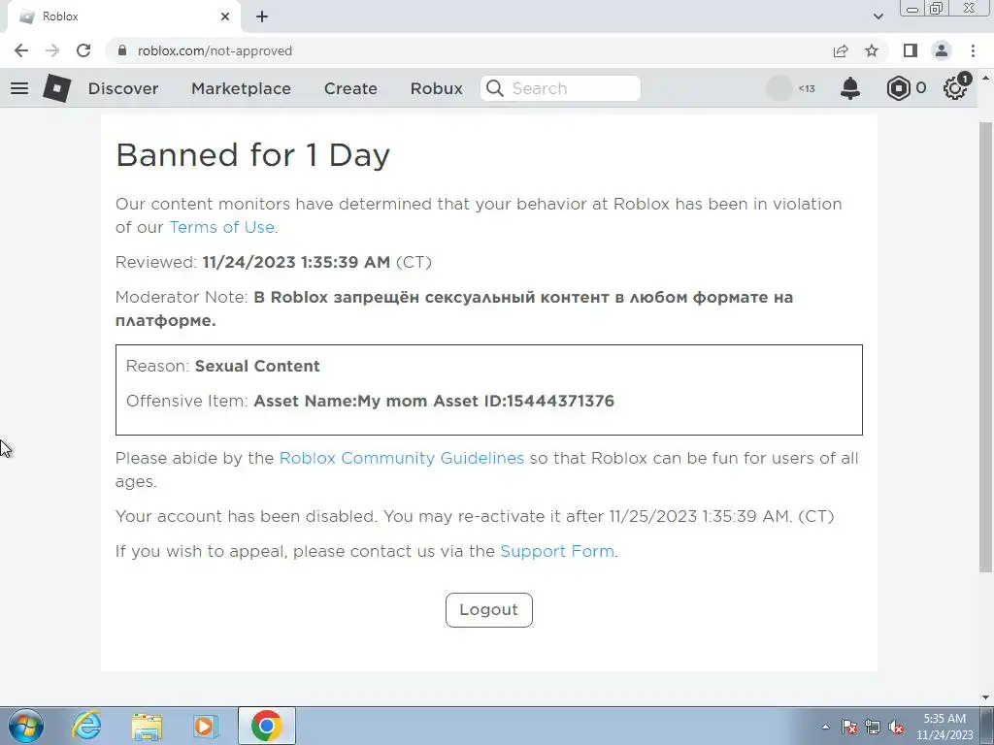The width and height of the screenshot is (994, 745).
Task: Open Windows Explorer from taskbar
Action: [x=147, y=727]
